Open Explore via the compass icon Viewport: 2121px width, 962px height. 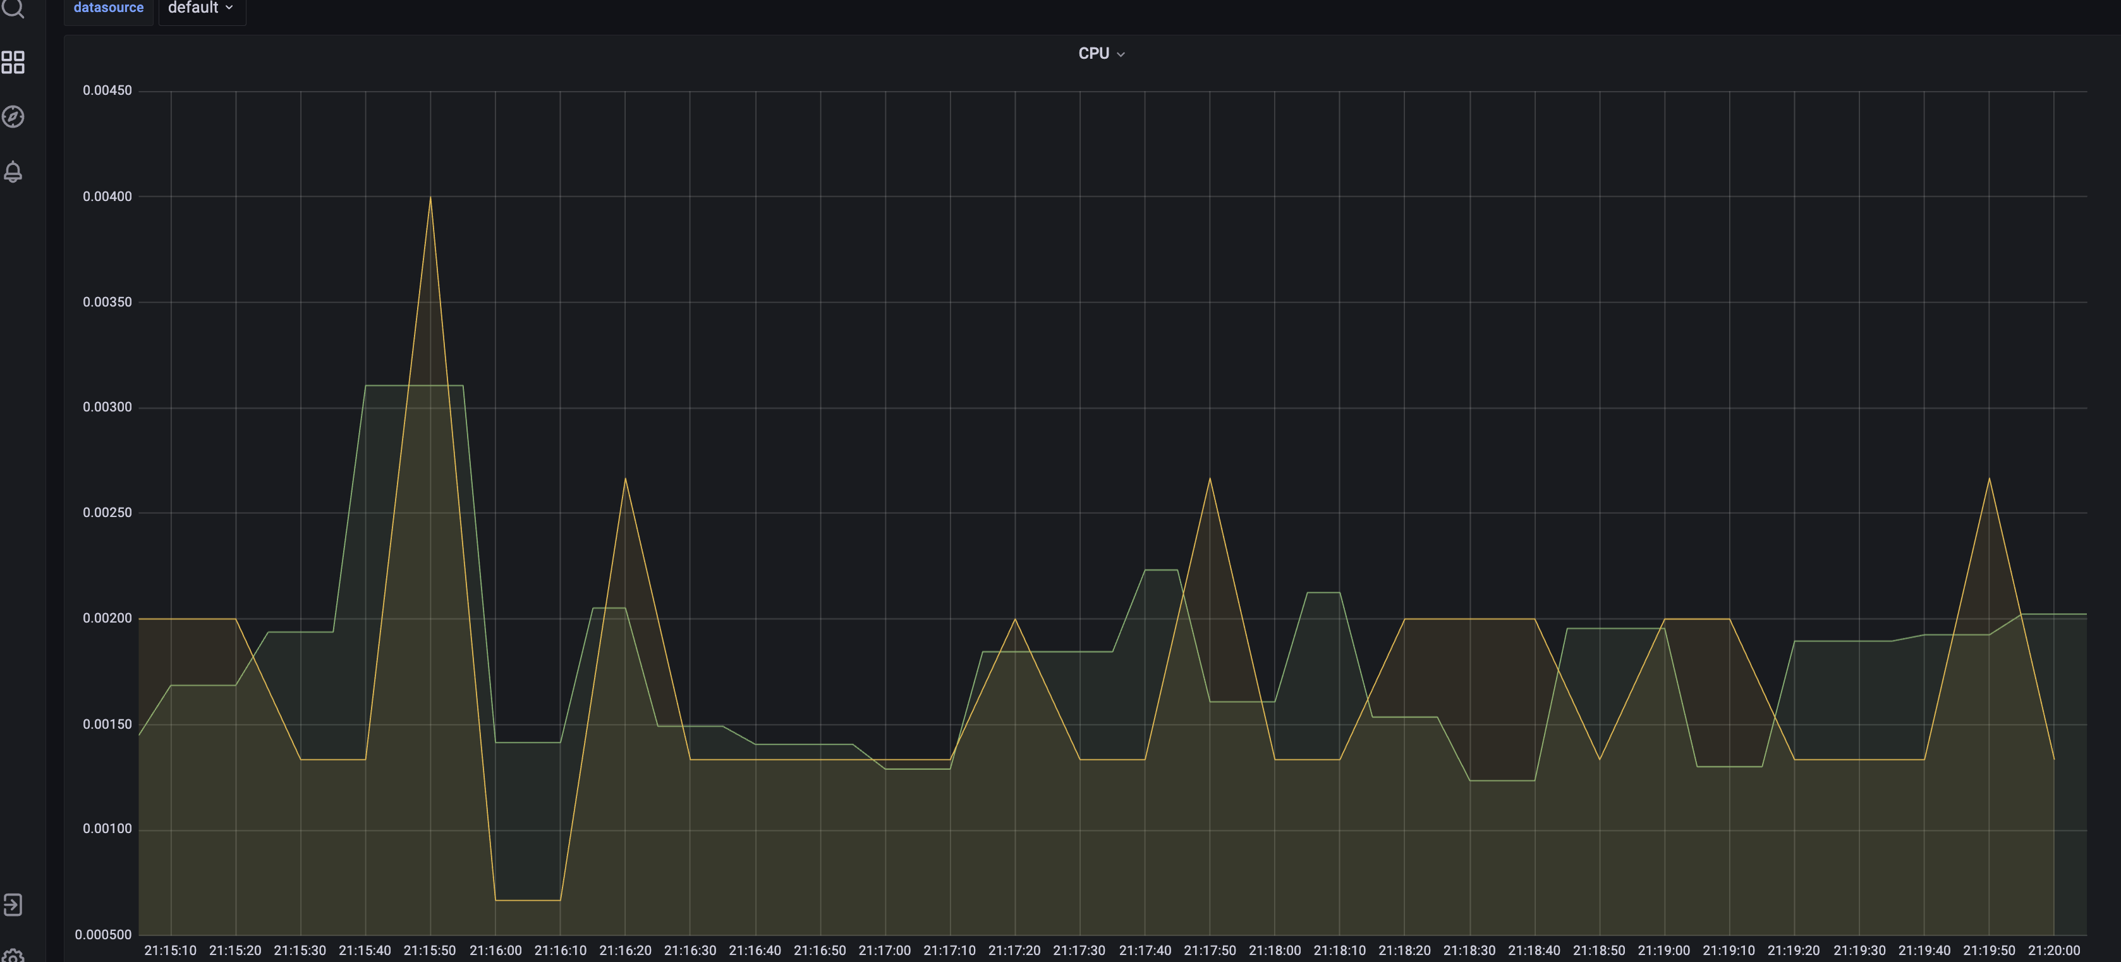13,117
